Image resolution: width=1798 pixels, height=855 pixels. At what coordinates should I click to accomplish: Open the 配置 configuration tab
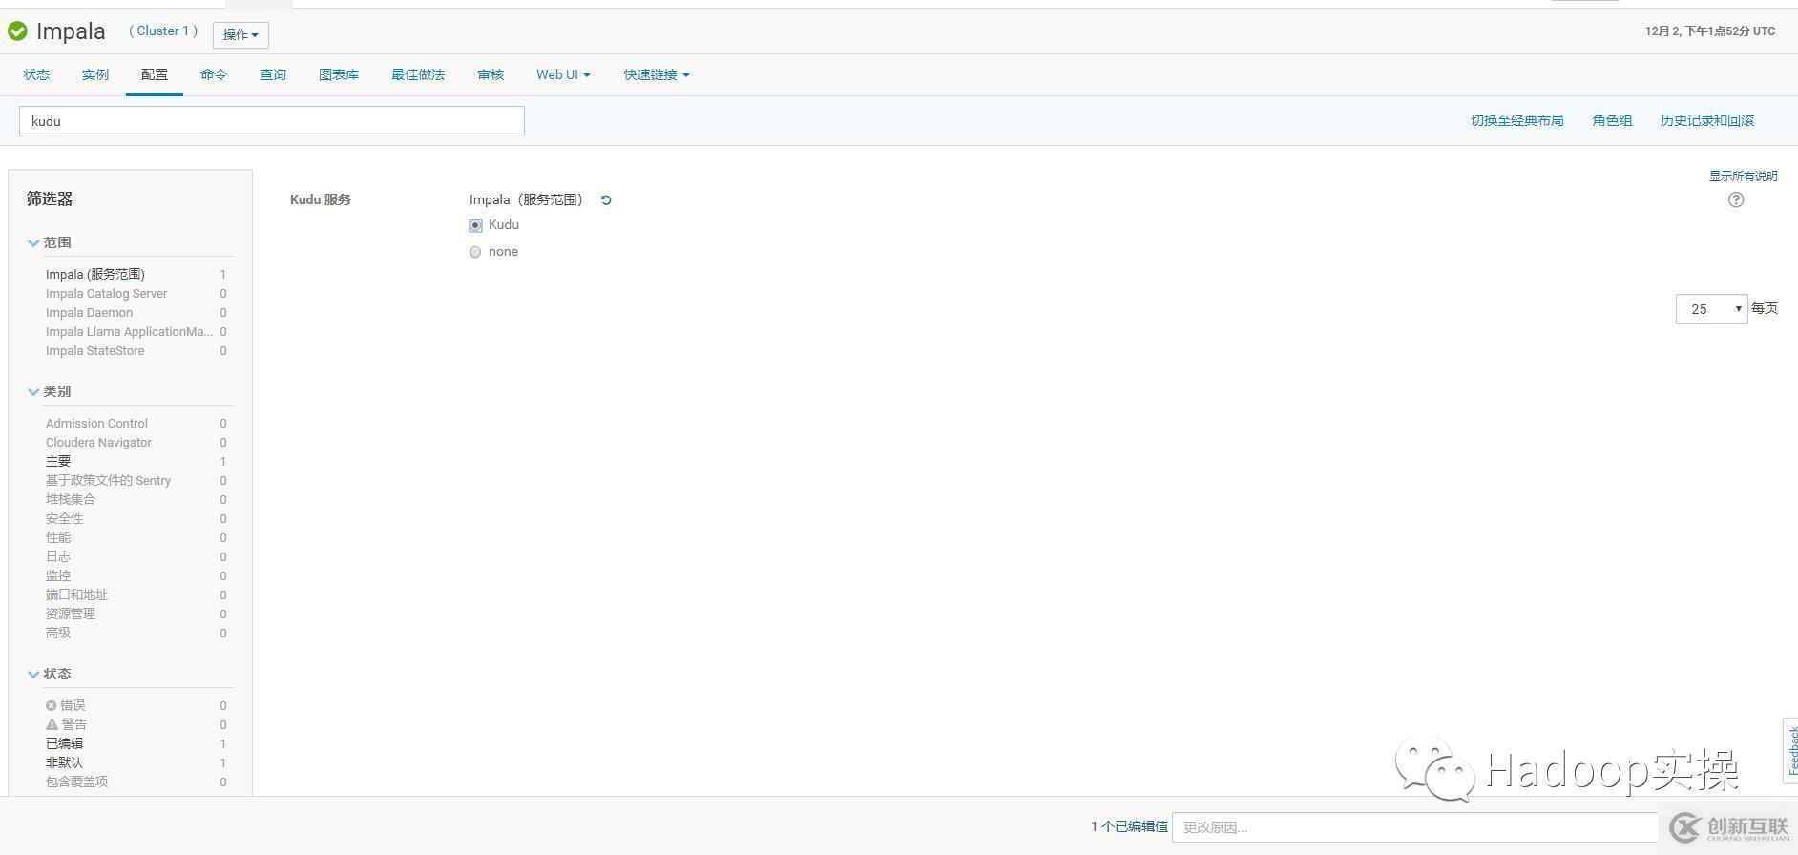click(155, 74)
